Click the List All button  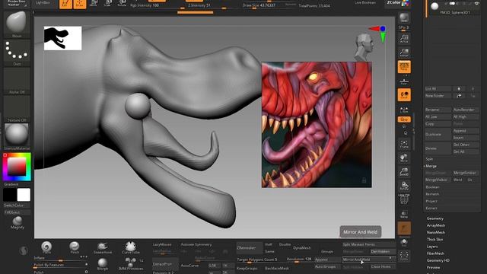(438, 89)
